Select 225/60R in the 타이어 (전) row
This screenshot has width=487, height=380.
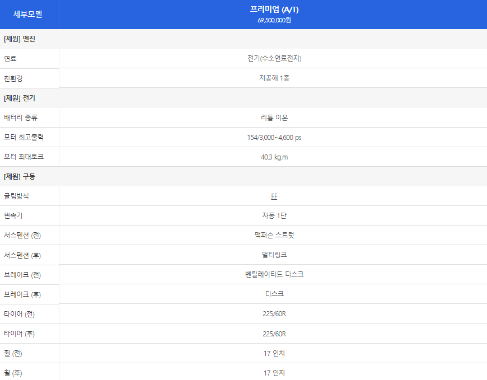274,314
